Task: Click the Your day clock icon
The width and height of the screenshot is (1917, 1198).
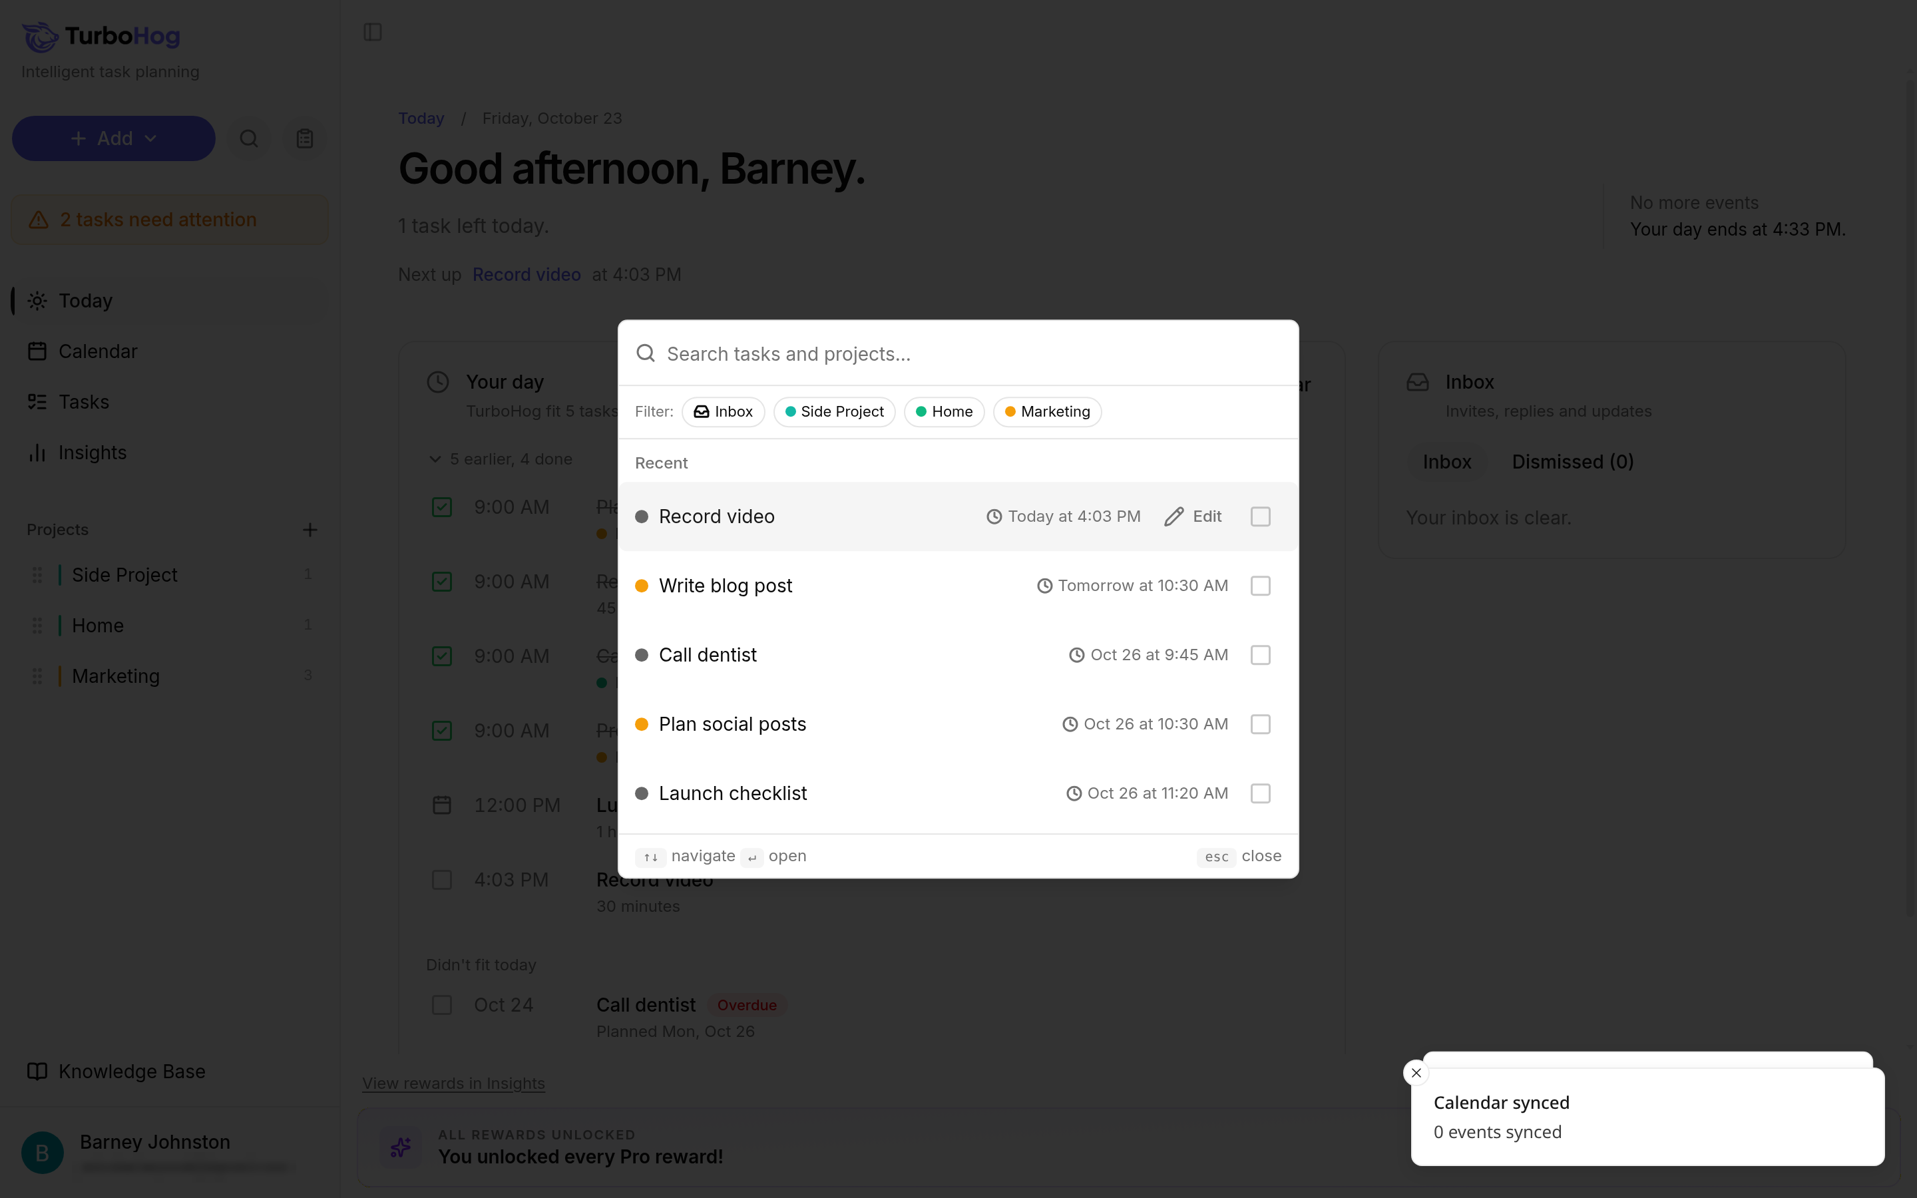Action: point(438,382)
